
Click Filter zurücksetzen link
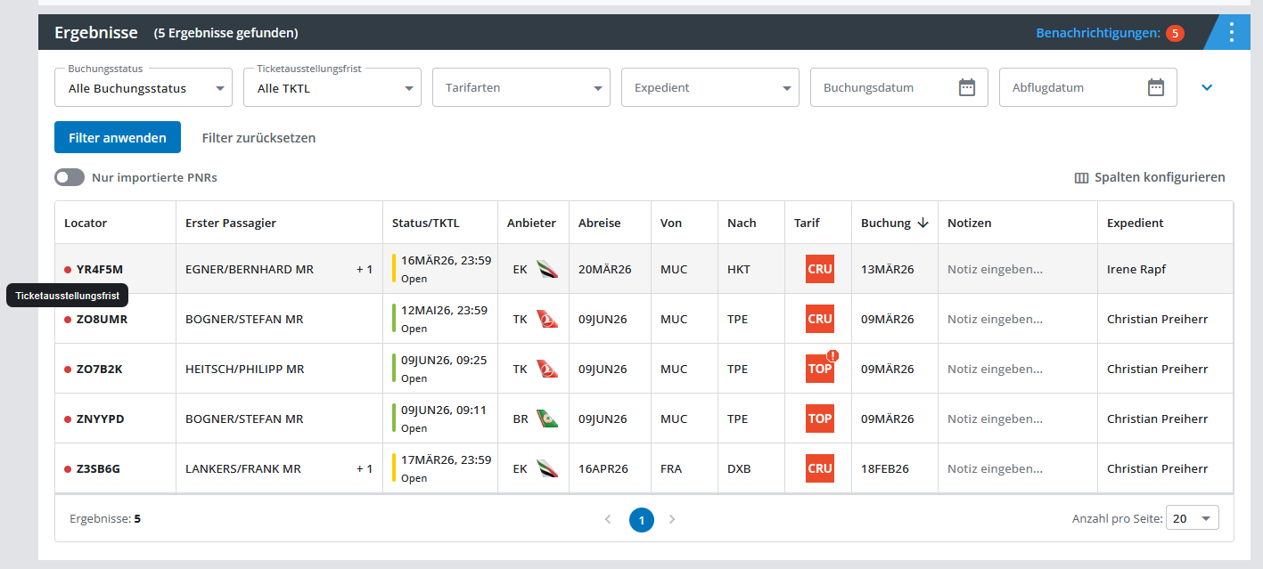(x=258, y=138)
